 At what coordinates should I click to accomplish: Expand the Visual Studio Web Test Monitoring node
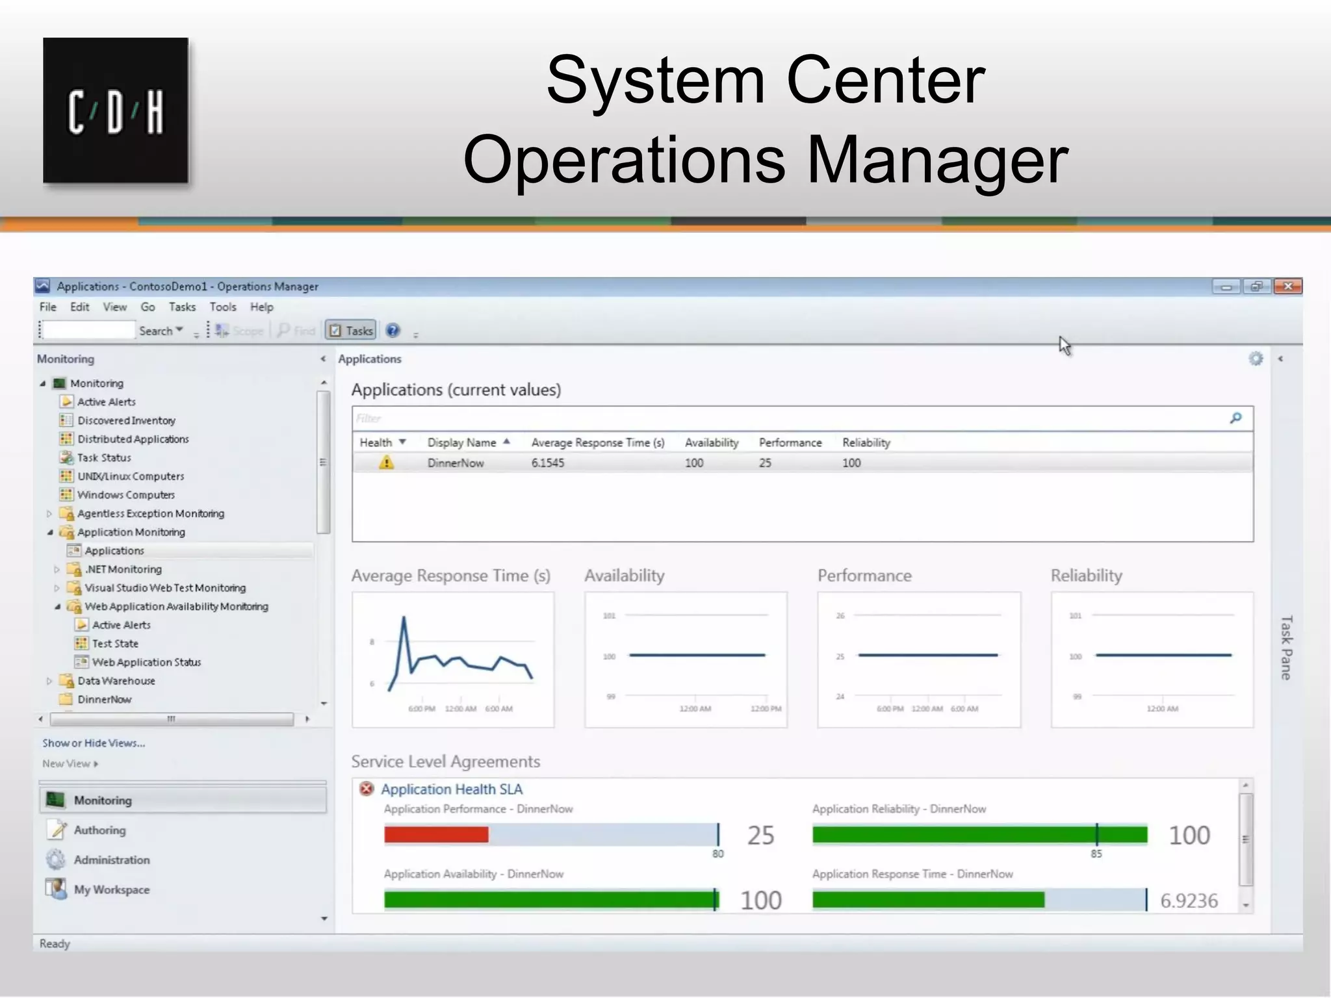coord(57,588)
